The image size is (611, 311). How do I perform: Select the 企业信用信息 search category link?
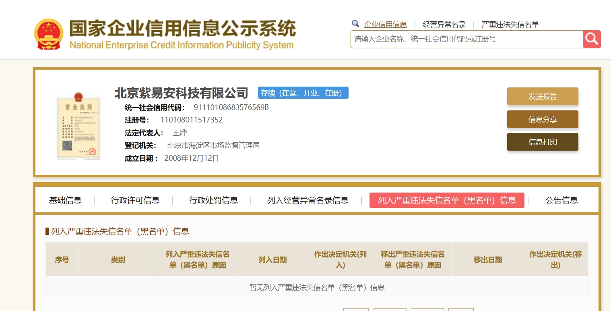[x=385, y=25]
